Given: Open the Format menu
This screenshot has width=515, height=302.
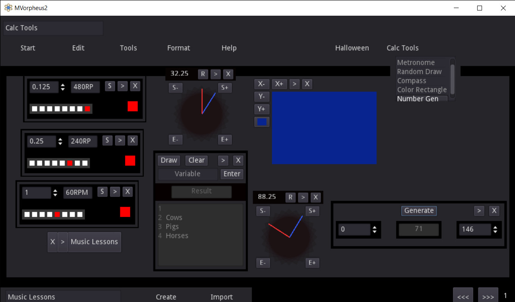Looking at the screenshot, I should tap(178, 48).
